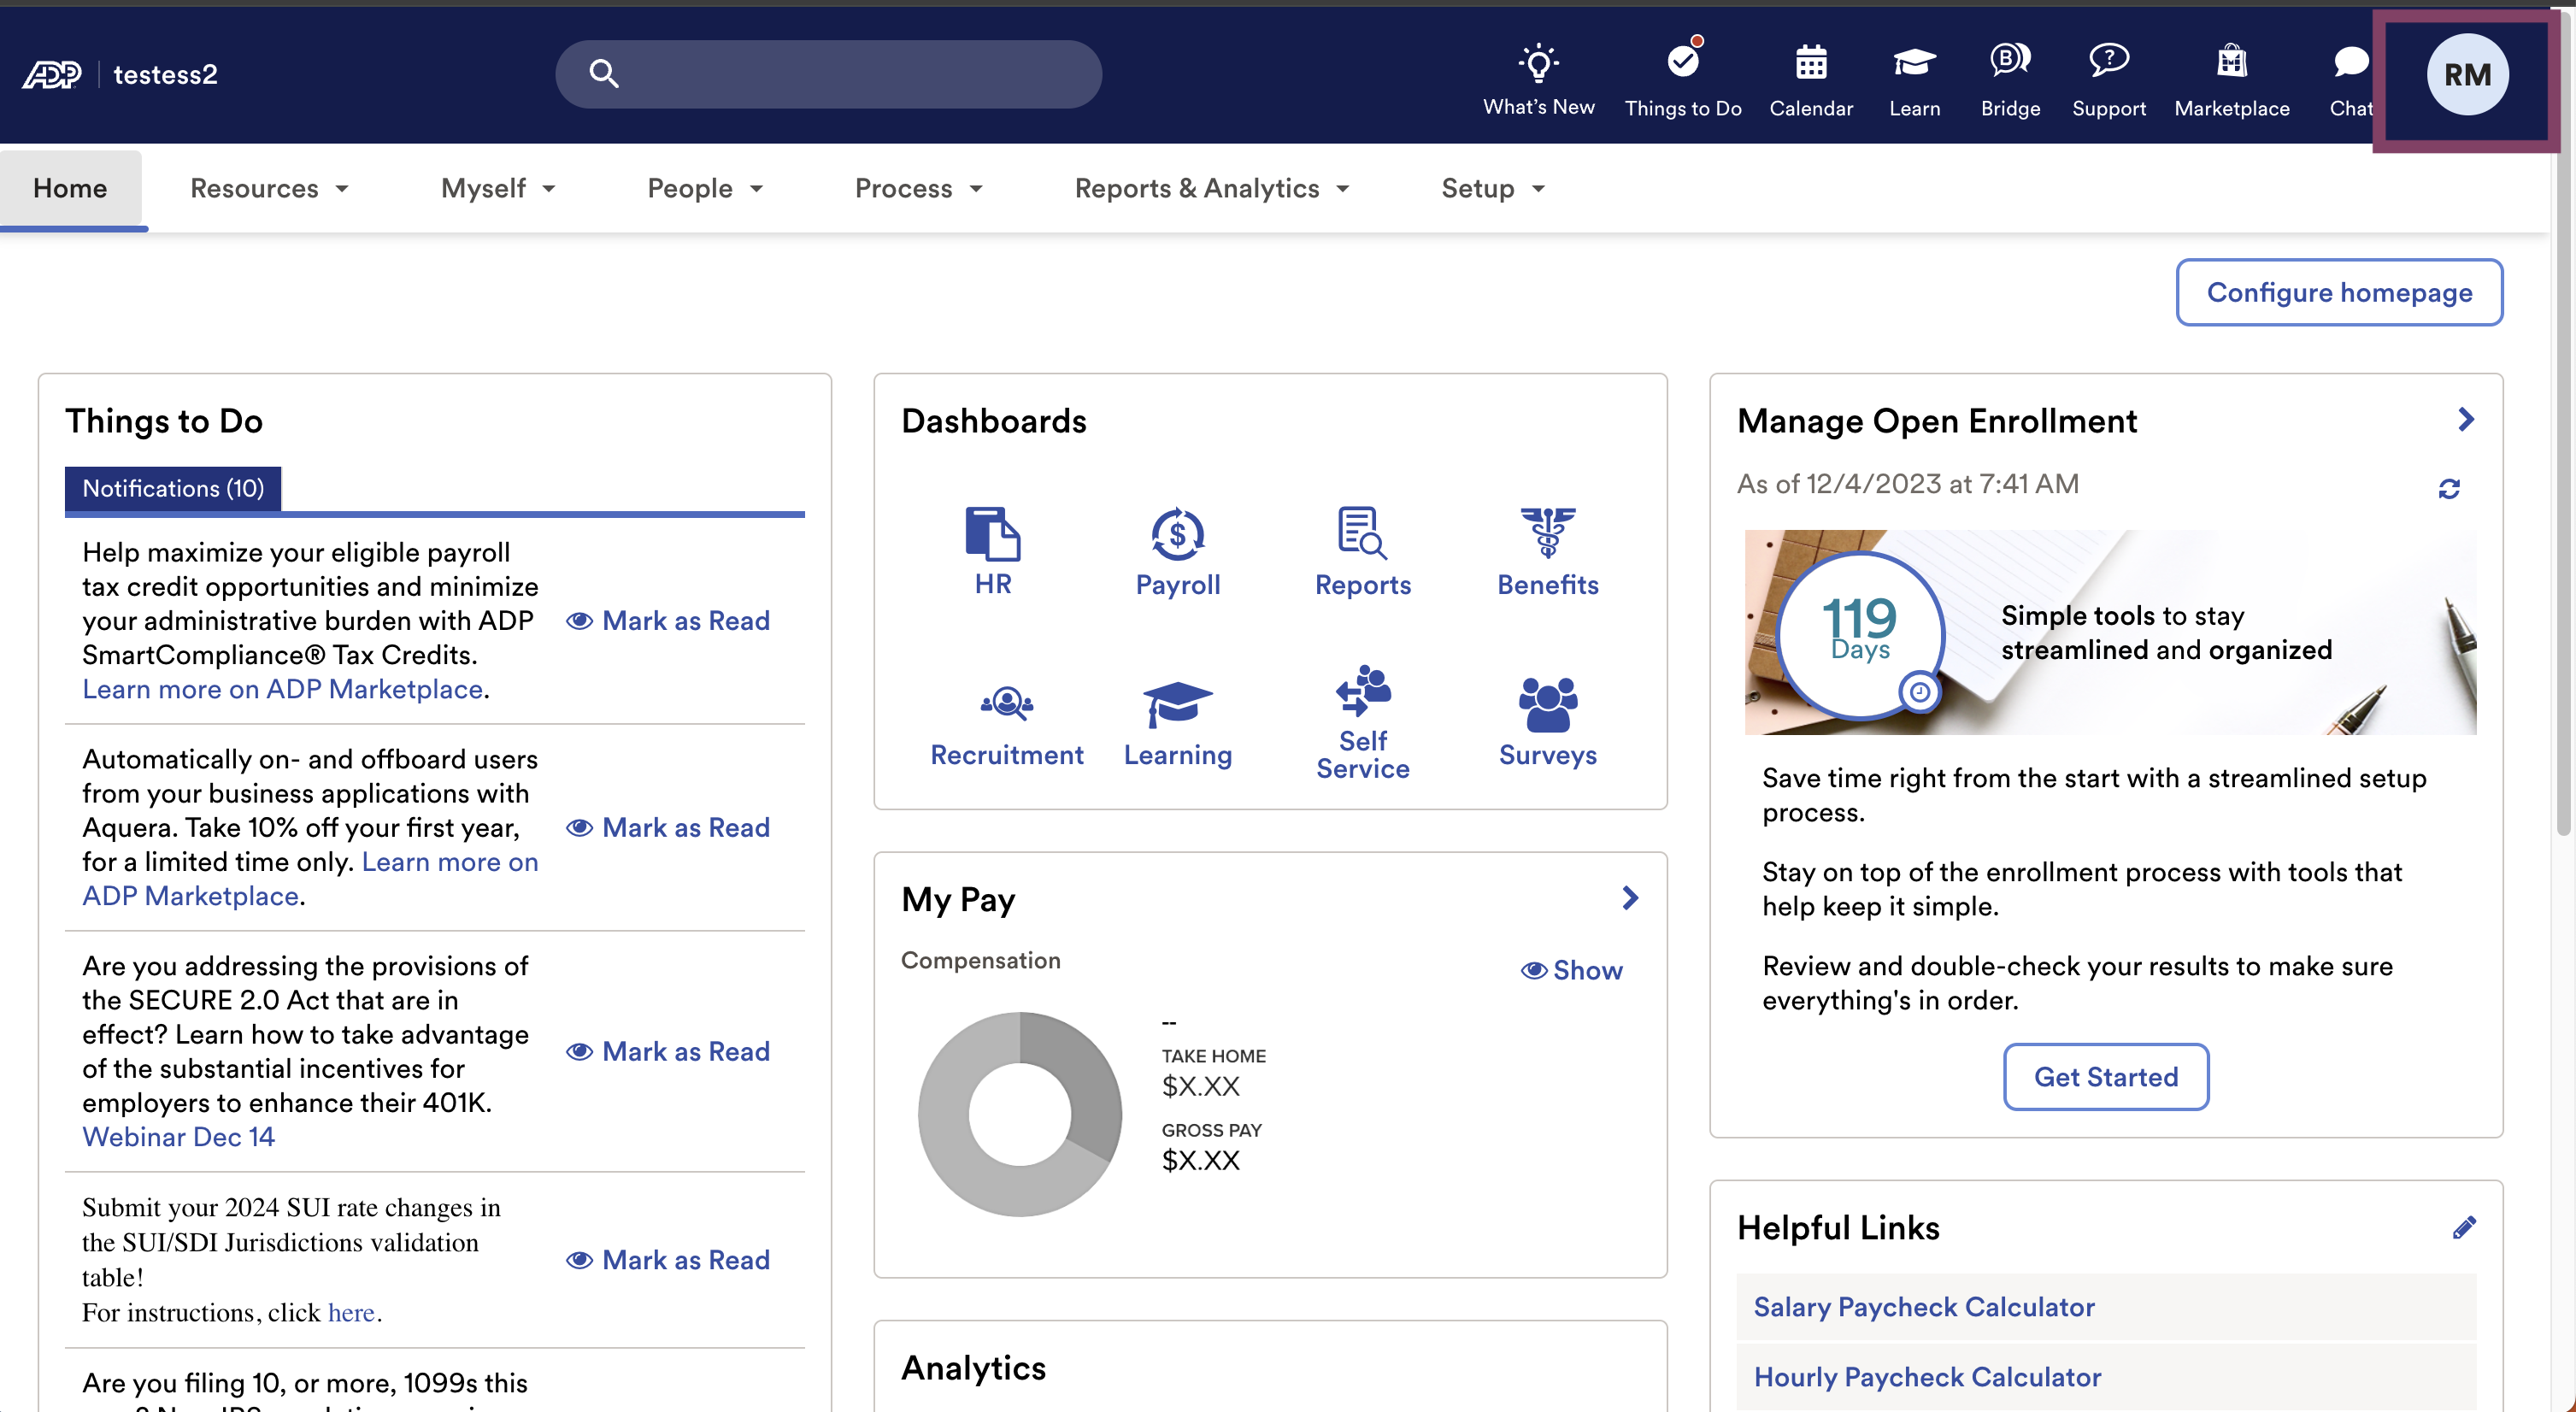The height and width of the screenshot is (1412, 2576).
Task: Click the Open Enrollment banner image
Action: (x=2110, y=632)
